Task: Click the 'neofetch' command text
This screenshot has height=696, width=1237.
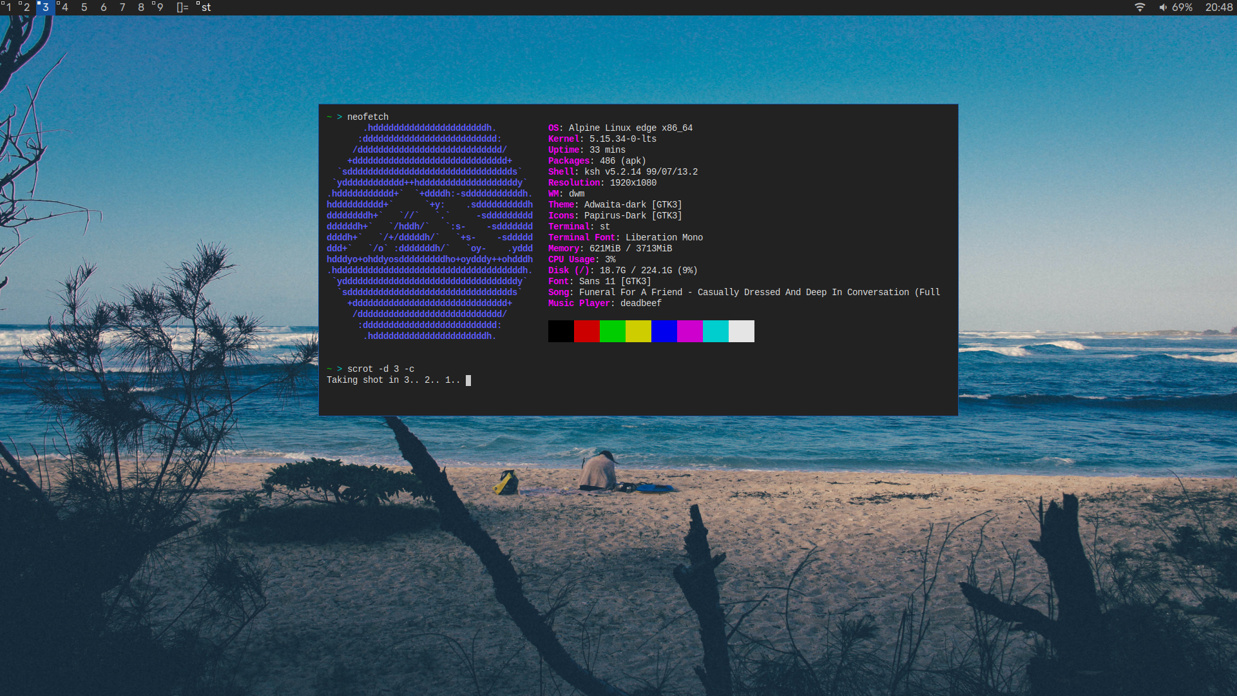Action: point(368,117)
